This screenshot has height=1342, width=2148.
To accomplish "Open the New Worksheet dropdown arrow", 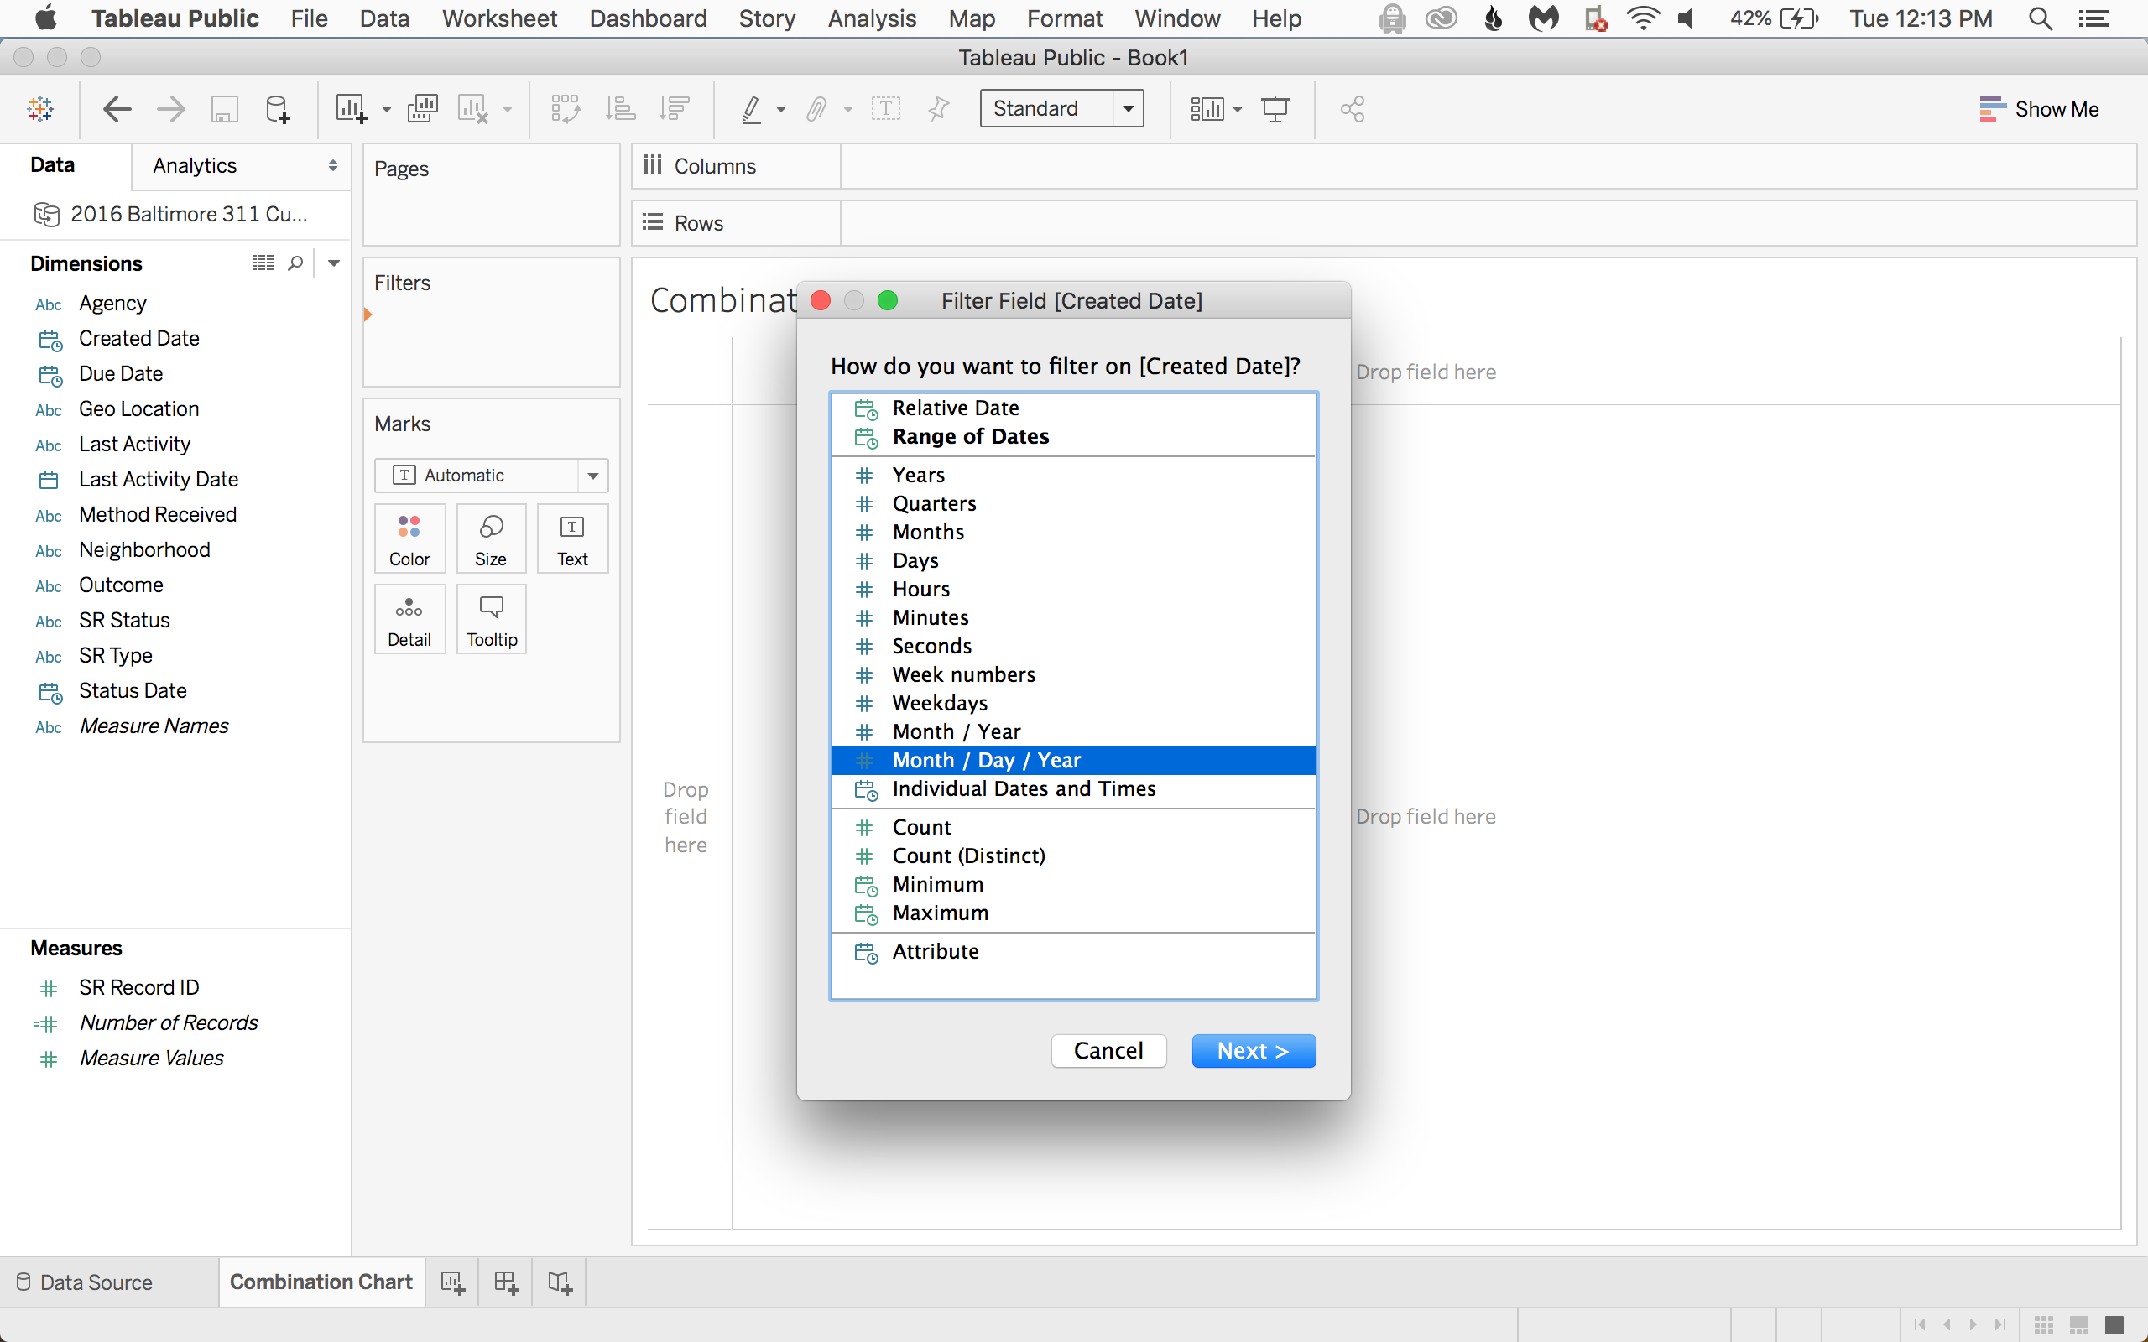I will point(386,110).
